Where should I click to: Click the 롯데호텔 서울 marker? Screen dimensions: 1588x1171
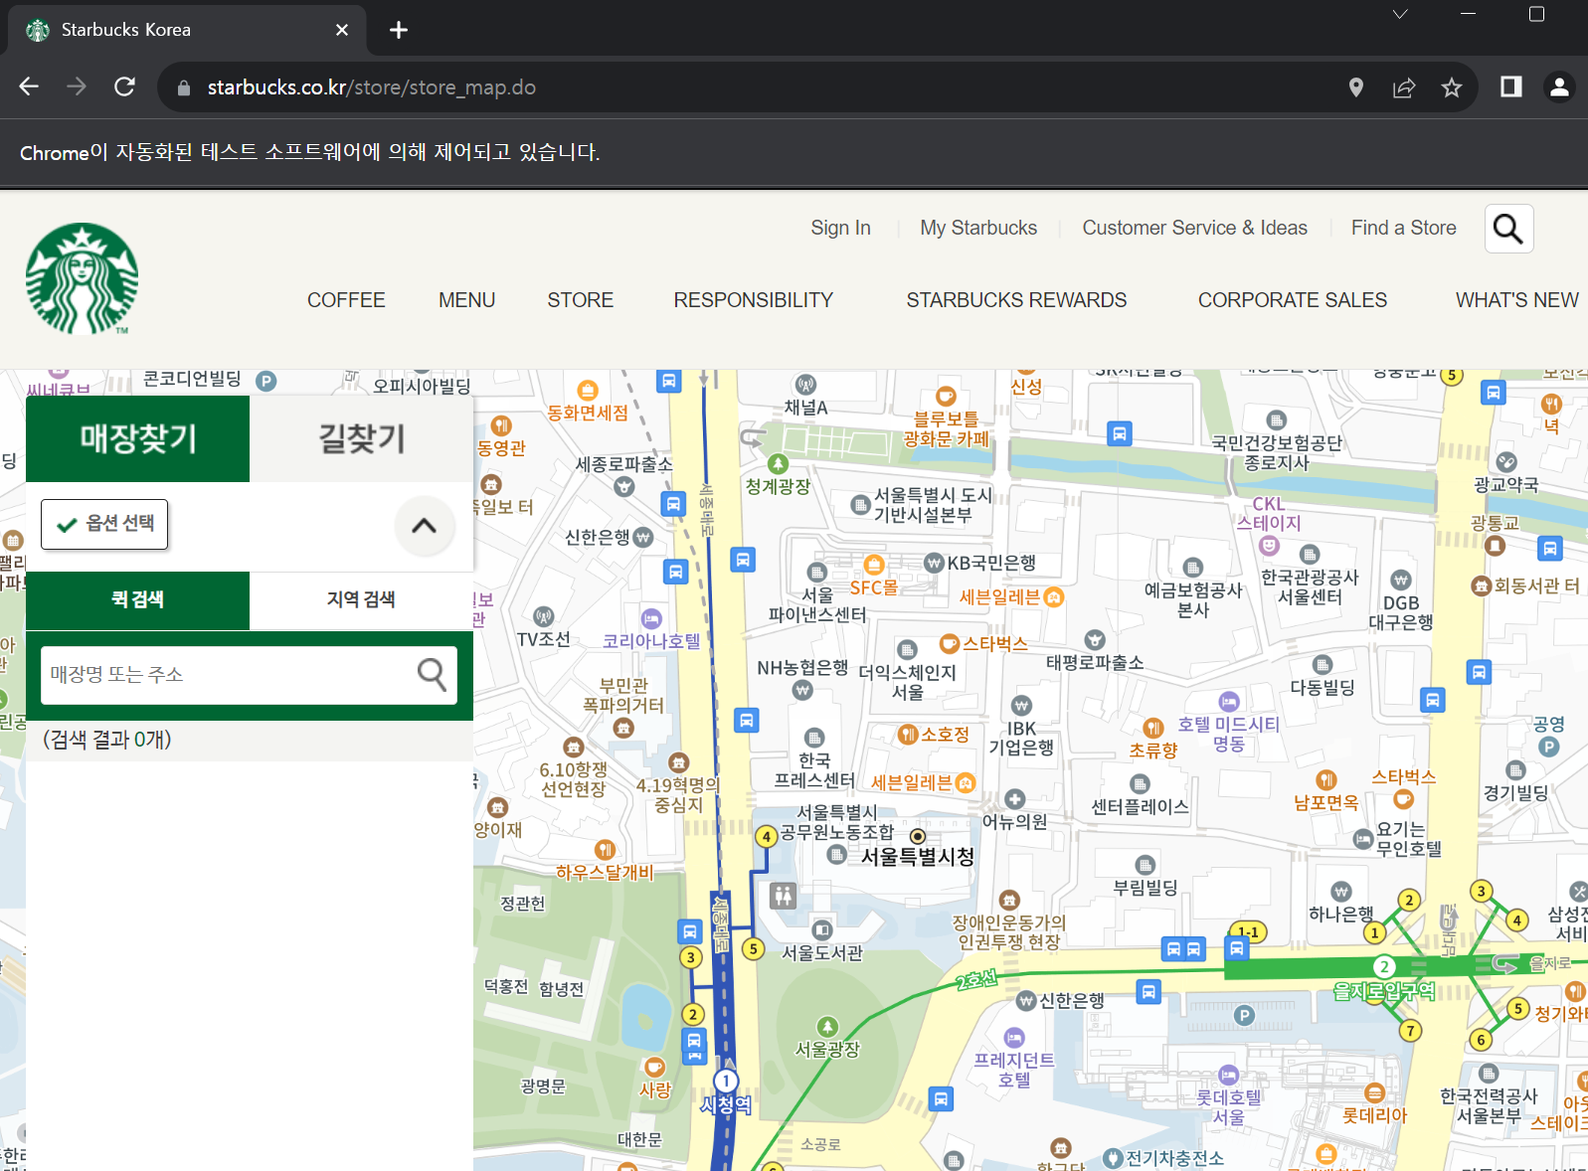coord(1229,1075)
